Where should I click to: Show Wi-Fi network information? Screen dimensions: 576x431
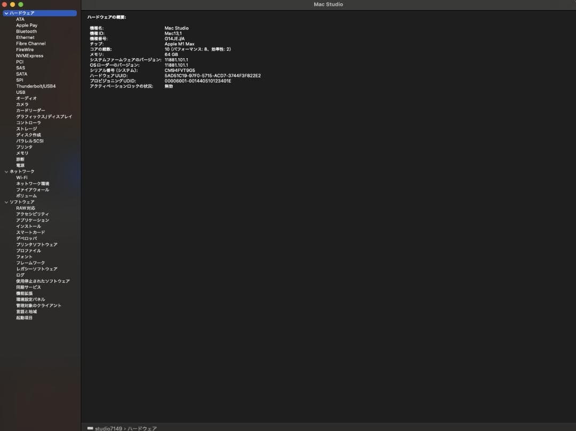coord(21,178)
